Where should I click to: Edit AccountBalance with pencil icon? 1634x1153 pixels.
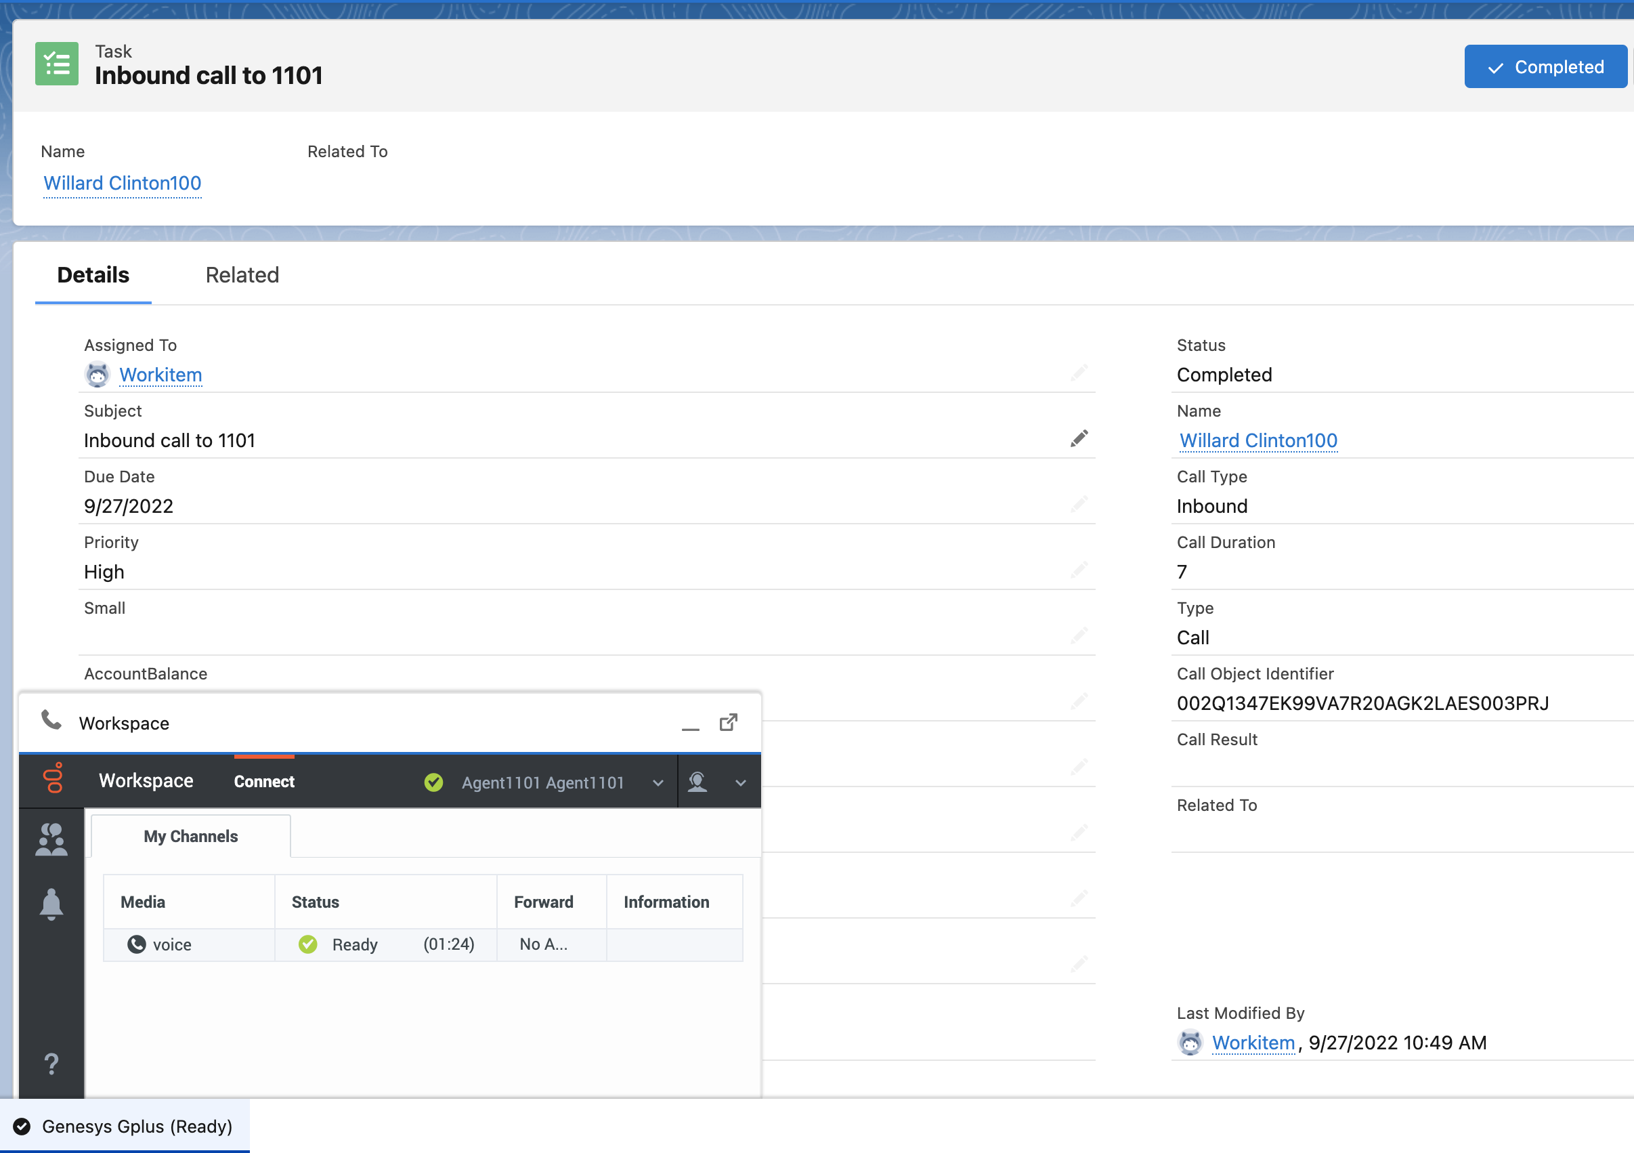pos(1079,701)
